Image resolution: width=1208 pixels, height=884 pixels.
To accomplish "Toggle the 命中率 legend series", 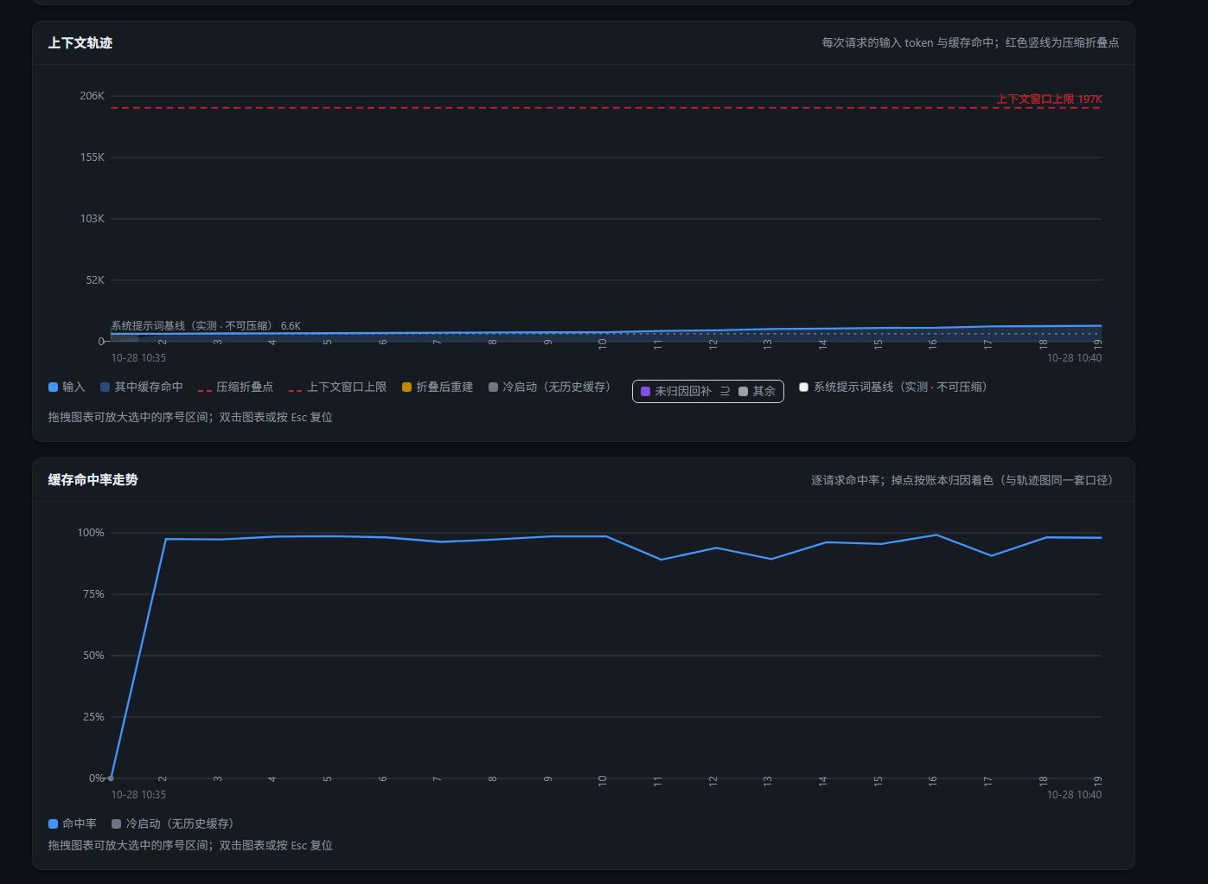I will coord(73,824).
